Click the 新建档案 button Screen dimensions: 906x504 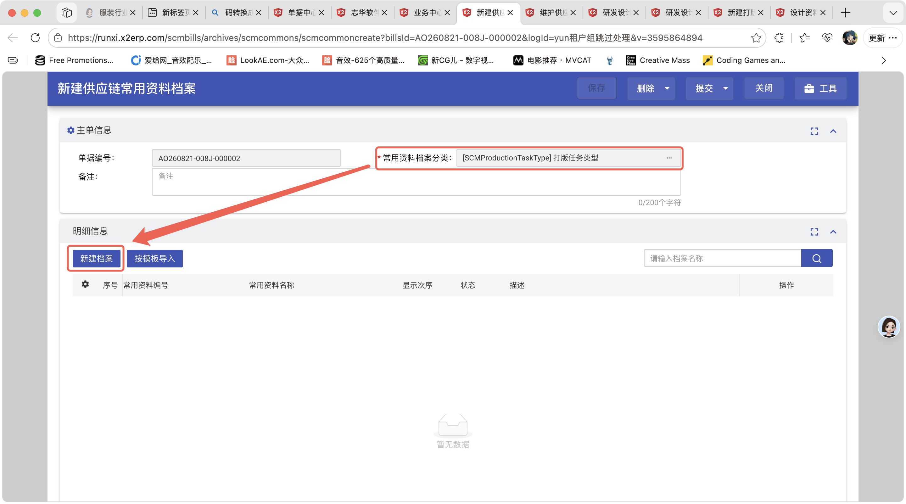click(96, 259)
